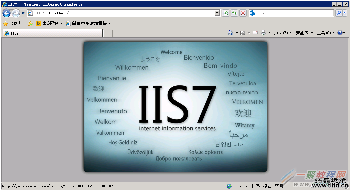The width and height of the screenshot is (350, 190).
Task: Click the Add to Favorites bar star icon
Action: [x=30, y=23]
